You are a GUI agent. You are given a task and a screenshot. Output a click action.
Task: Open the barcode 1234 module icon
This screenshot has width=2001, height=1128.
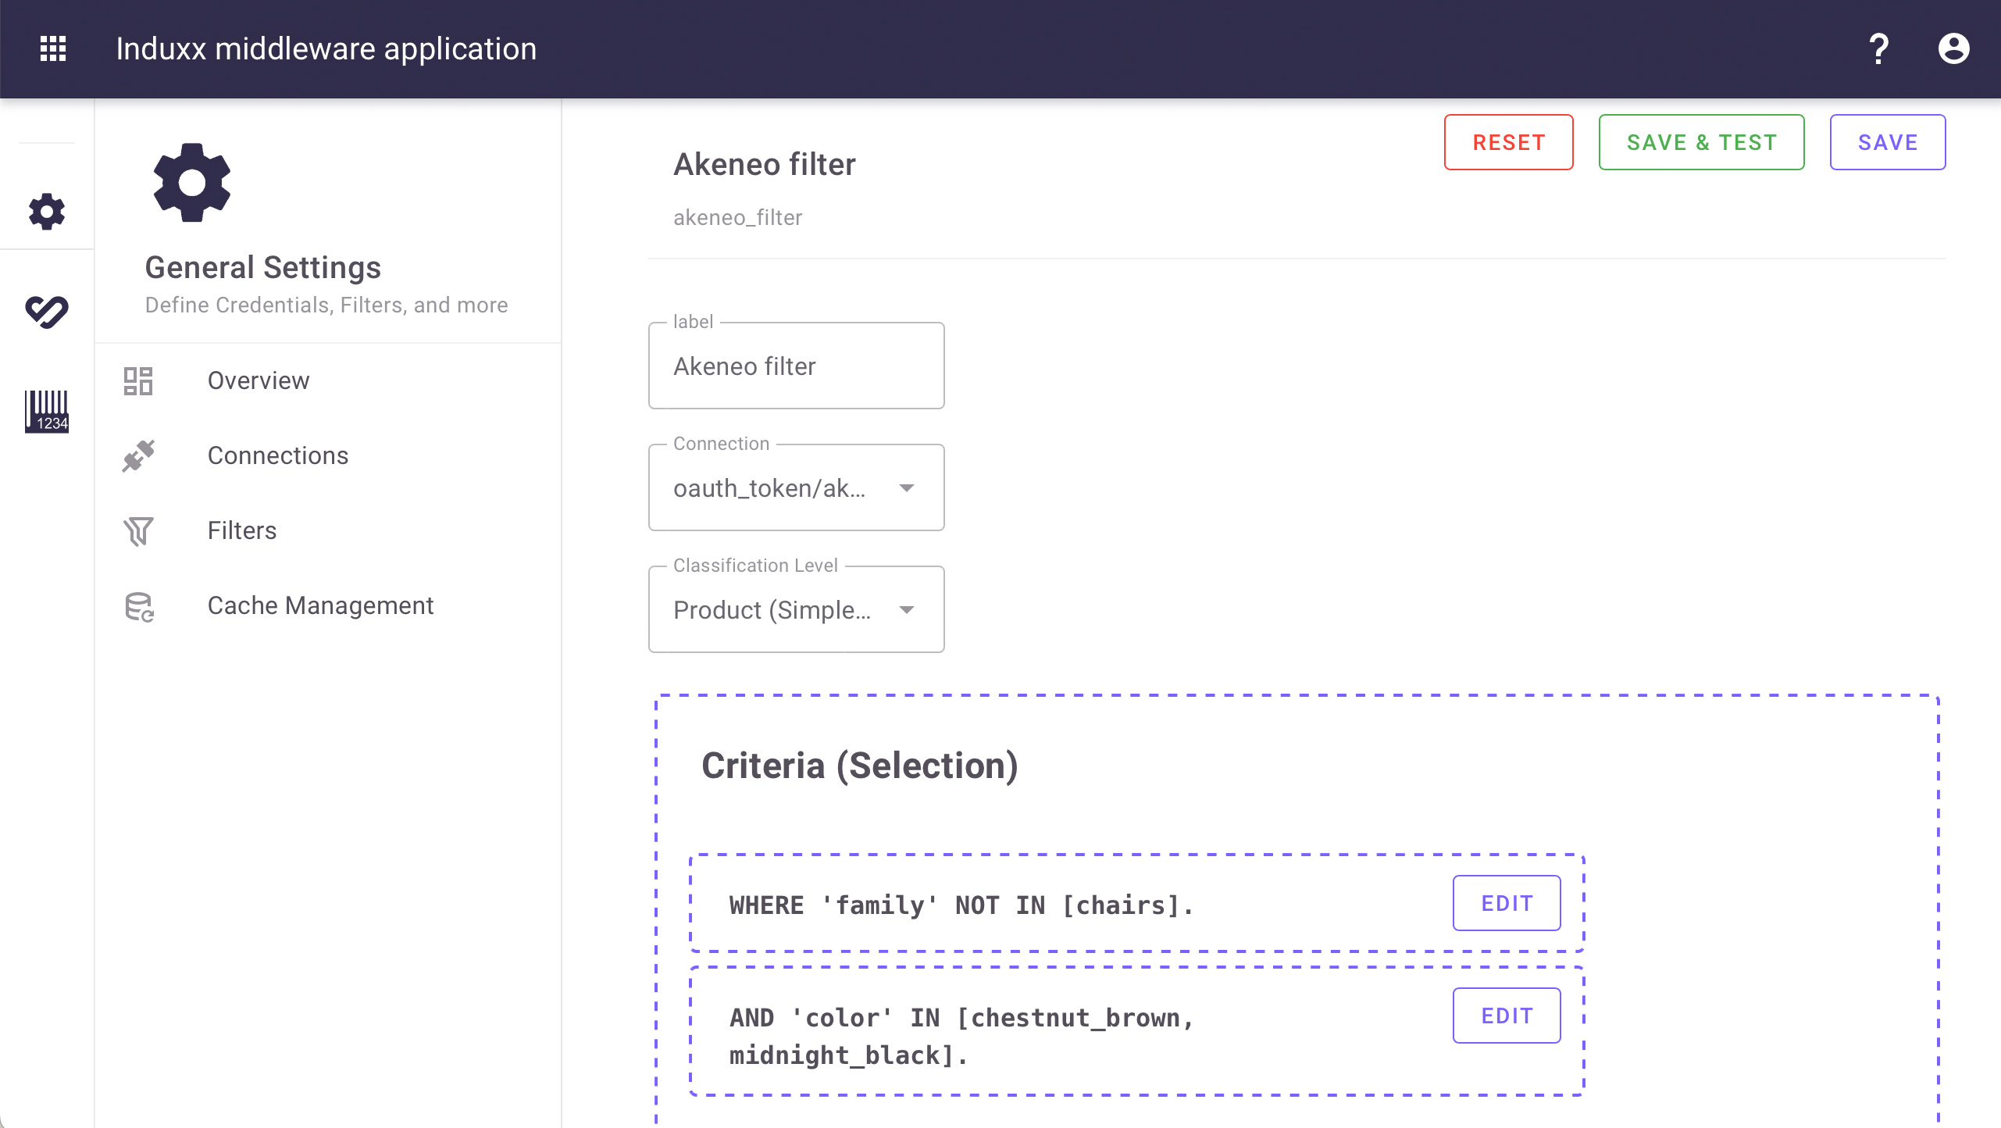click(47, 411)
